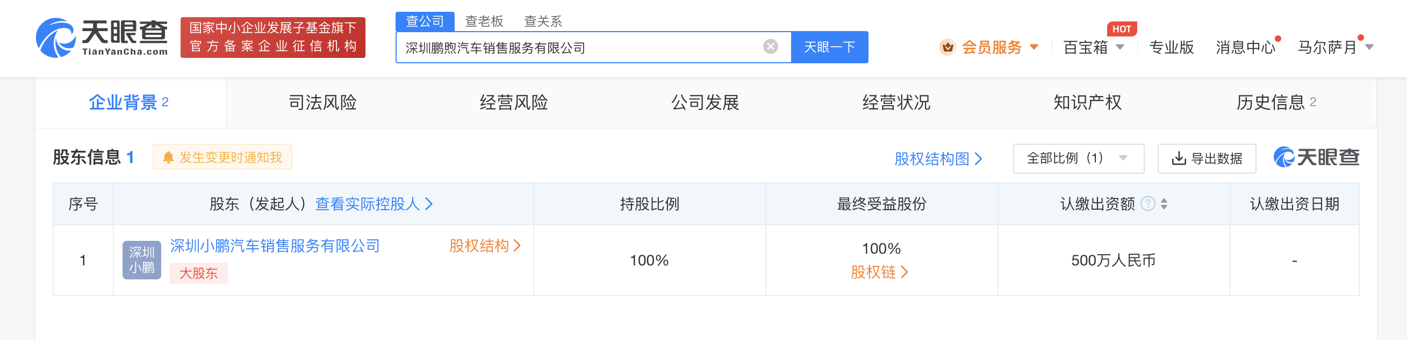Click the download icon in 导出数据
The image size is (1407, 340).
coord(1179,159)
